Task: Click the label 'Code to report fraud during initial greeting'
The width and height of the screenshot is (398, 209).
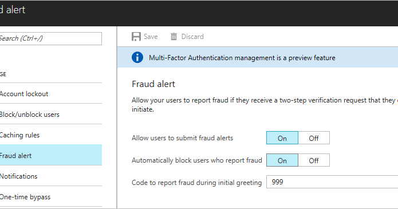Action: (x=197, y=183)
